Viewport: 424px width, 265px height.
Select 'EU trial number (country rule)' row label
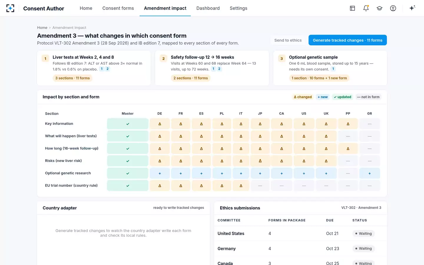[71, 185]
